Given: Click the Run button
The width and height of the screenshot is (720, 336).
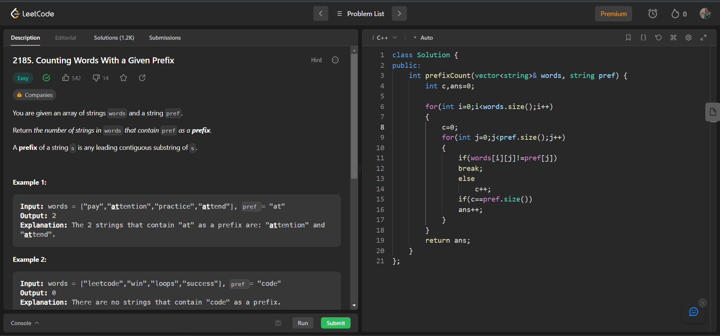Looking at the screenshot, I should pos(303,323).
